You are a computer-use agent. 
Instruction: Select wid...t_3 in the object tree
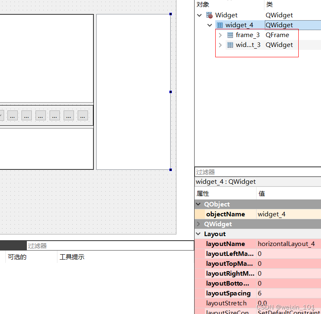coord(248,45)
